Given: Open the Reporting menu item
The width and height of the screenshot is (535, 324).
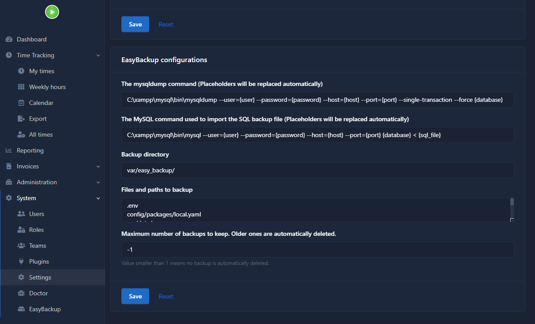Looking at the screenshot, I should click(x=30, y=150).
